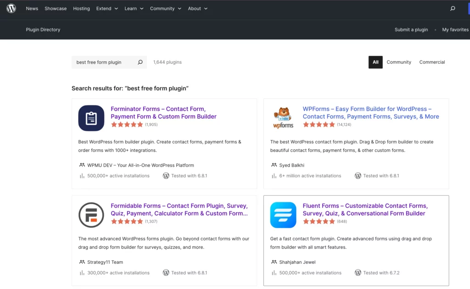The height and width of the screenshot is (289, 470).
Task: Open the News page
Action: point(32,8)
